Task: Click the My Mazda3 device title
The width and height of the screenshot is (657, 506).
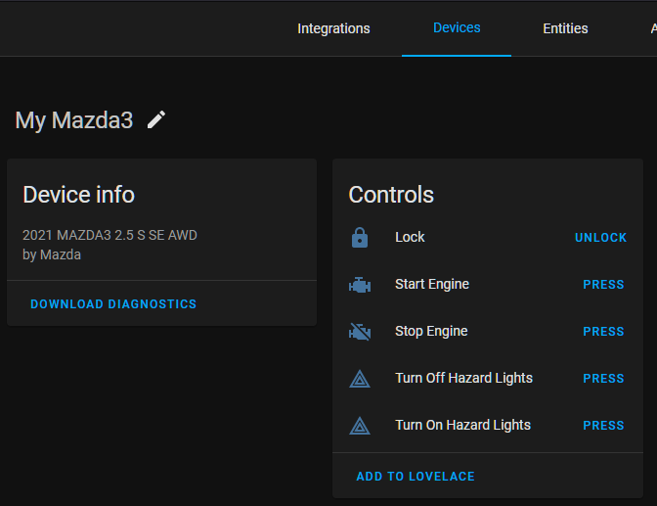Action: pos(74,120)
